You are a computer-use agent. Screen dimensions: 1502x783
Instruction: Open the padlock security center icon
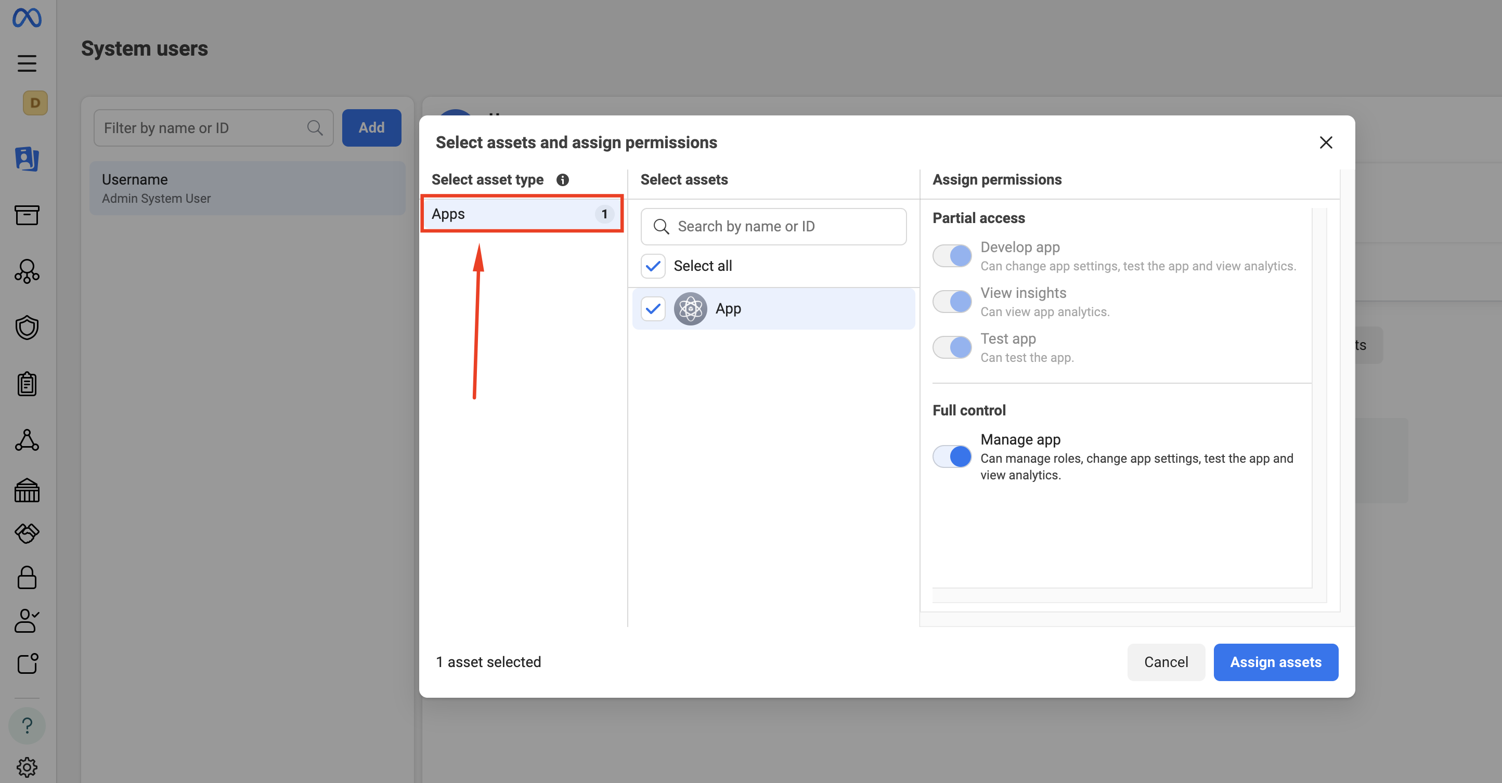tap(27, 577)
